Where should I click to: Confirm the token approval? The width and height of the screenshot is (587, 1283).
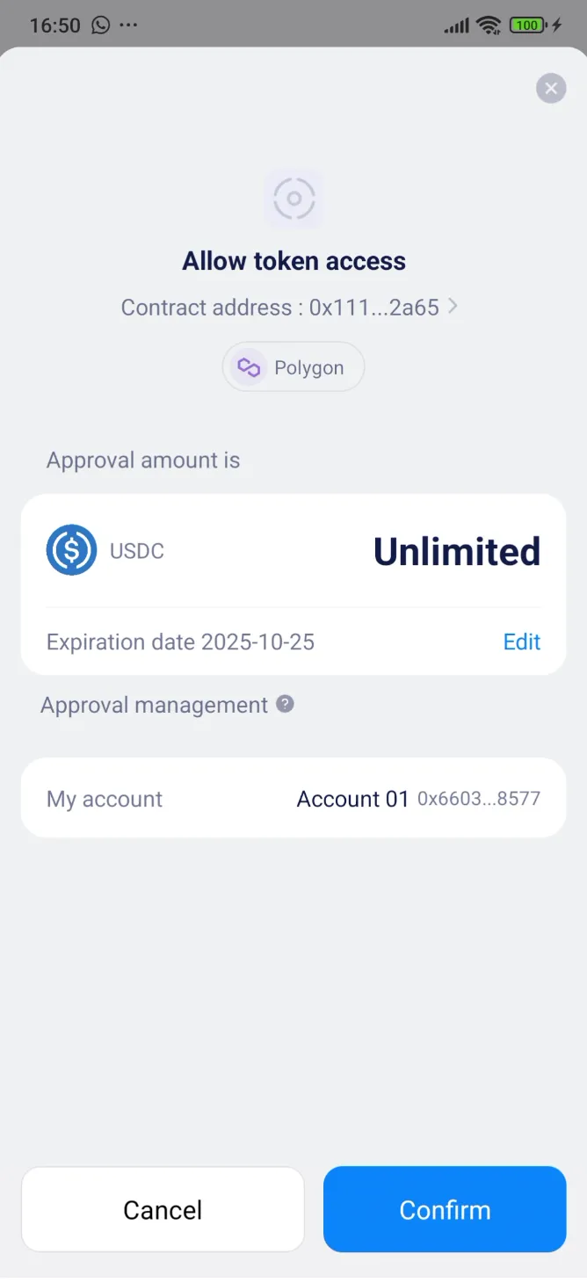(x=444, y=1209)
